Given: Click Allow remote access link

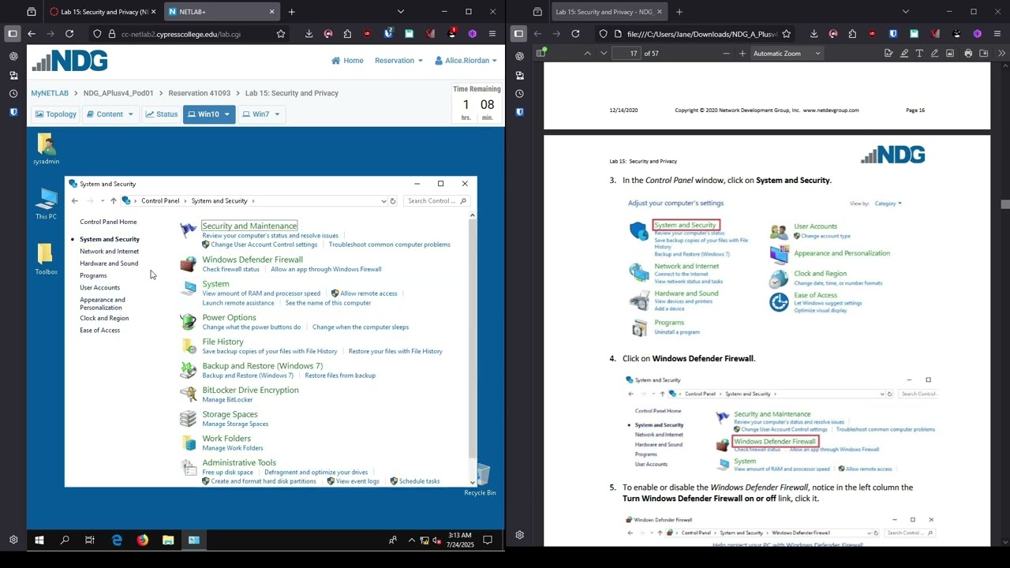Looking at the screenshot, I should coord(368,293).
